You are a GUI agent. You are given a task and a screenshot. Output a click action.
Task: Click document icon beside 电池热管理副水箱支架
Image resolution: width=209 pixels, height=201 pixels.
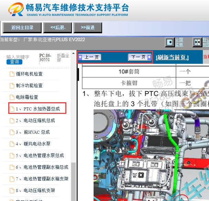(12, 179)
